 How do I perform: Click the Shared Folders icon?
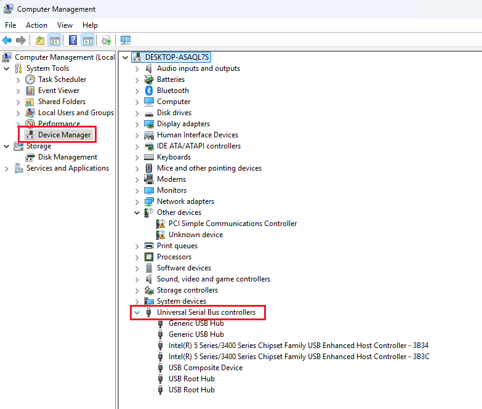pyautogui.click(x=30, y=102)
